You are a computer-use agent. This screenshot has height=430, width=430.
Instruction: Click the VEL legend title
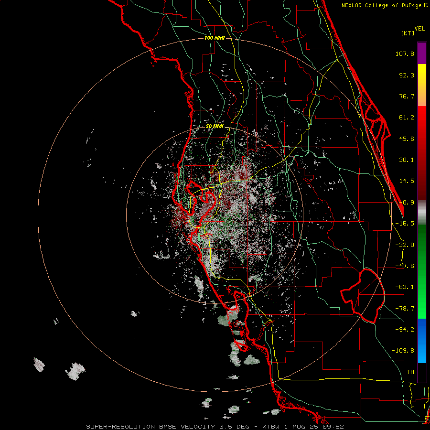(x=419, y=29)
